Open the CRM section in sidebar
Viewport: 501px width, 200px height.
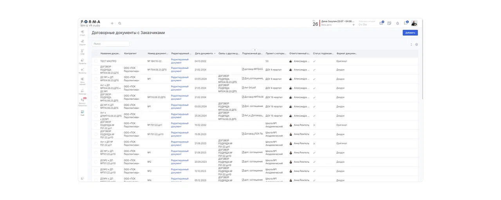pyautogui.click(x=83, y=51)
